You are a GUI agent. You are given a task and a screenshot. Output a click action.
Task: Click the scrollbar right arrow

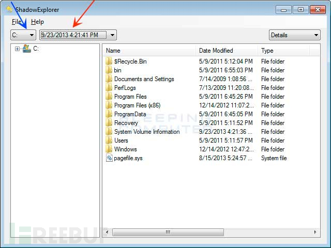point(315,232)
